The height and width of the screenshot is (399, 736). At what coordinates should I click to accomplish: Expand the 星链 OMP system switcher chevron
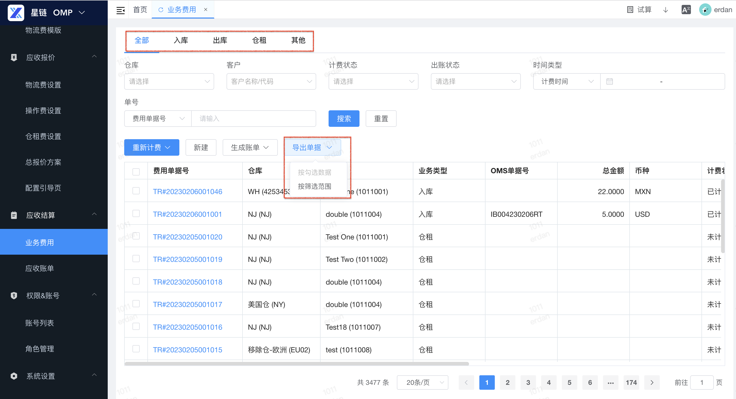pos(82,13)
